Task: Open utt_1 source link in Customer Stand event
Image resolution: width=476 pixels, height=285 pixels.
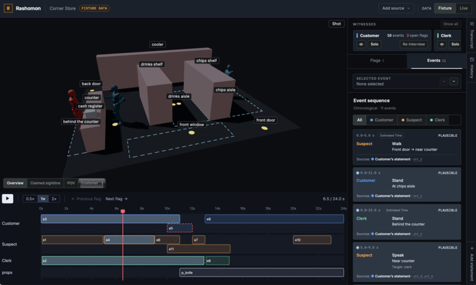Action: (x=418, y=196)
